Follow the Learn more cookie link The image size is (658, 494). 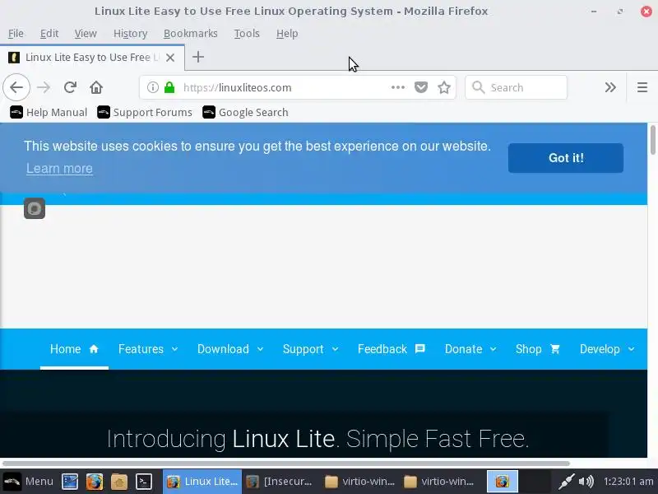click(59, 169)
